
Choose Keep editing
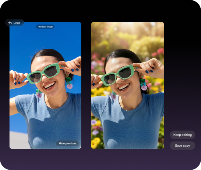183,135
